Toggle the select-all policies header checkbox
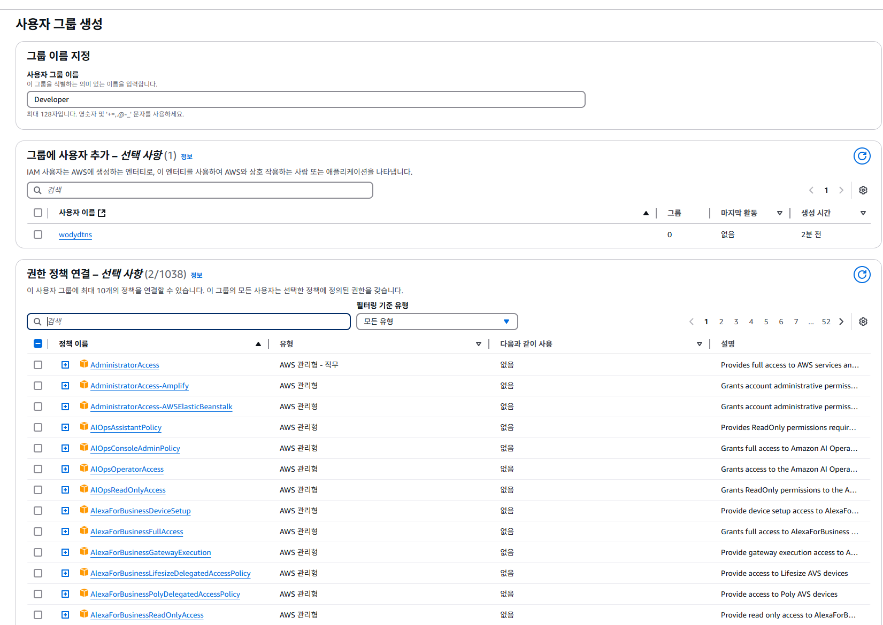 38,344
